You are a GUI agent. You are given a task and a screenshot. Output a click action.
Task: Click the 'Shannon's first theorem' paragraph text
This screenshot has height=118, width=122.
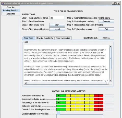tap(65, 55)
